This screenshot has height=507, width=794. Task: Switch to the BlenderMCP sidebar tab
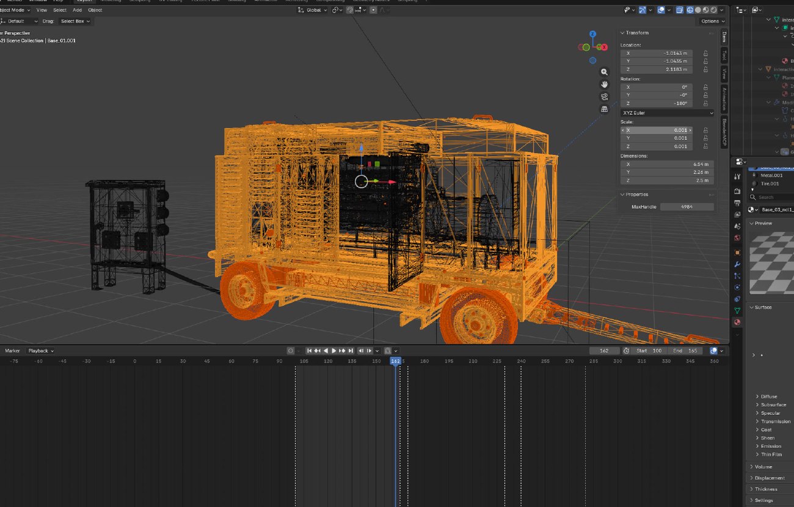click(x=724, y=131)
